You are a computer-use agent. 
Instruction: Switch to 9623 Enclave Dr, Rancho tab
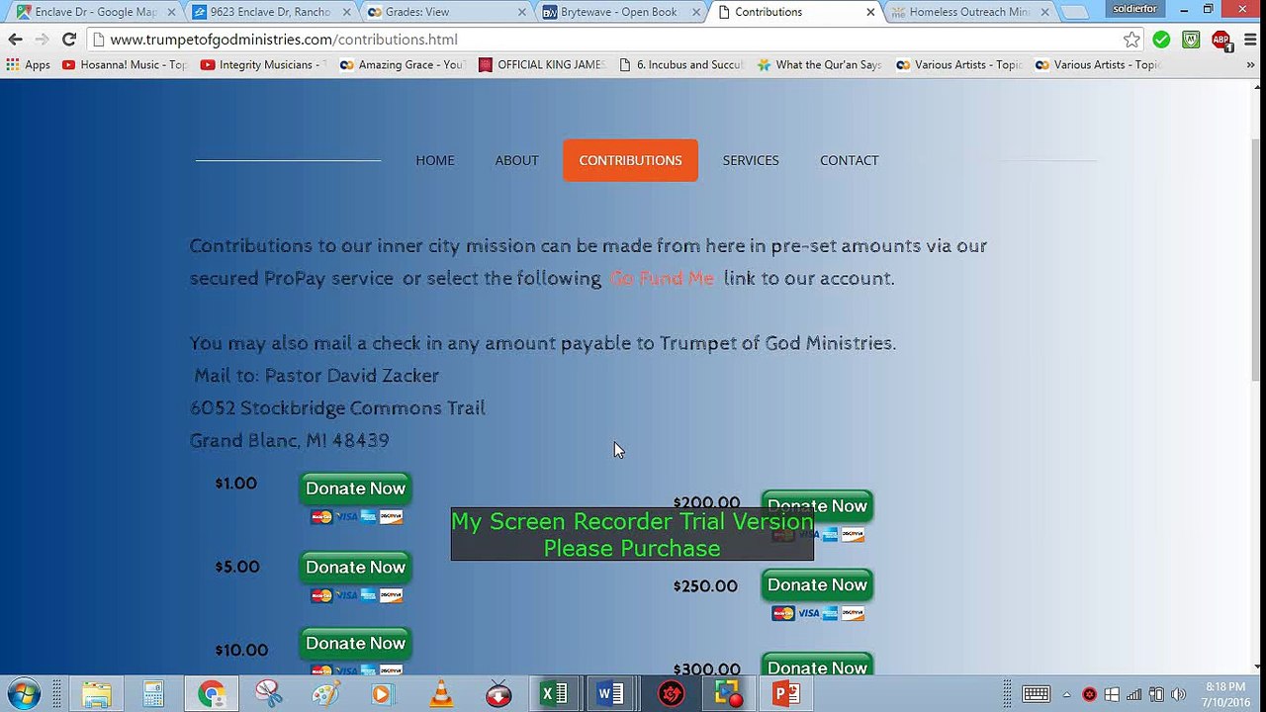pos(270,12)
